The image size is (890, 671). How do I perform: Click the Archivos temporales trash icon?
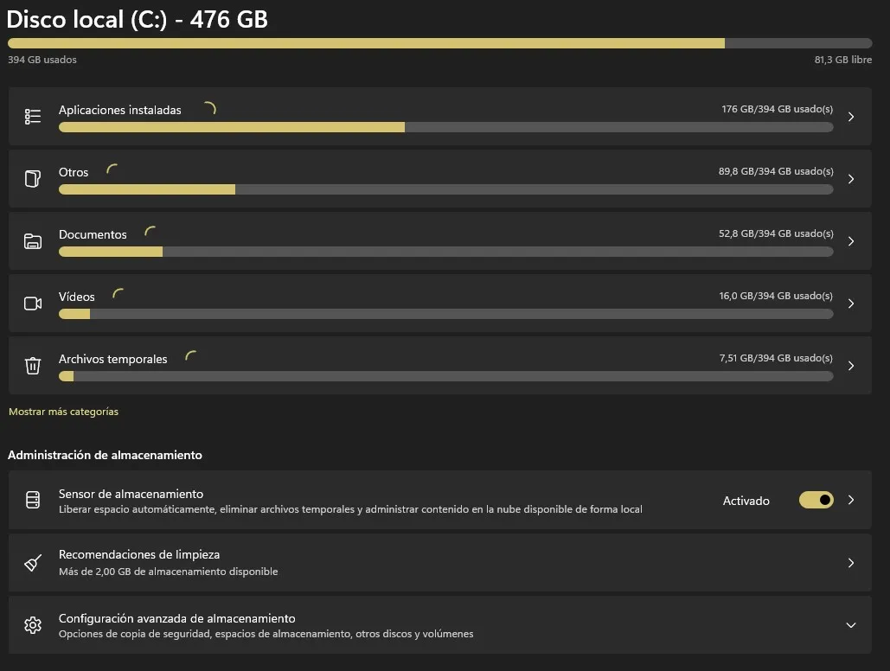33,366
